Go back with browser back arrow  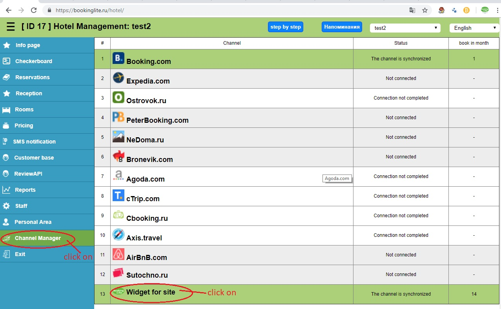(9, 10)
